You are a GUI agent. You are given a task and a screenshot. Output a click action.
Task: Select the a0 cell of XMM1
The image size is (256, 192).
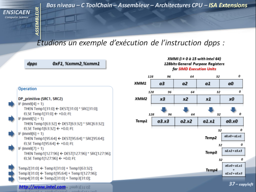pos(231,84)
